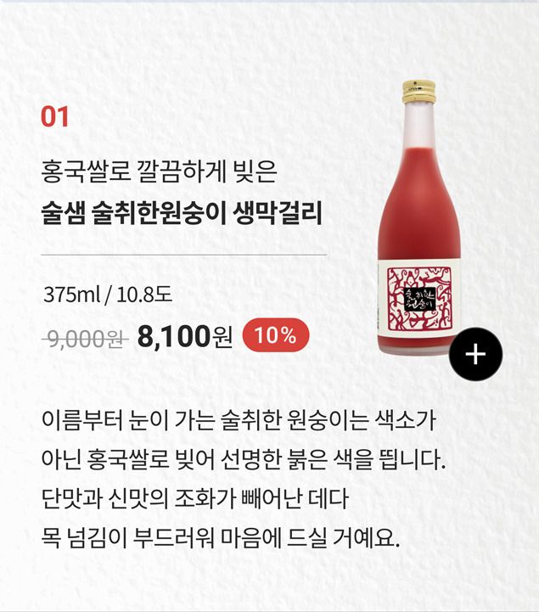
Task: Click the 10.8도 alcohol content text
Action: click(144, 295)
